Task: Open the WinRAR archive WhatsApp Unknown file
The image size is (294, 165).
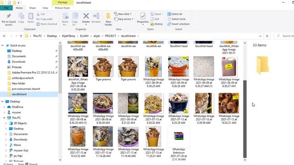Action: [179, 143]
